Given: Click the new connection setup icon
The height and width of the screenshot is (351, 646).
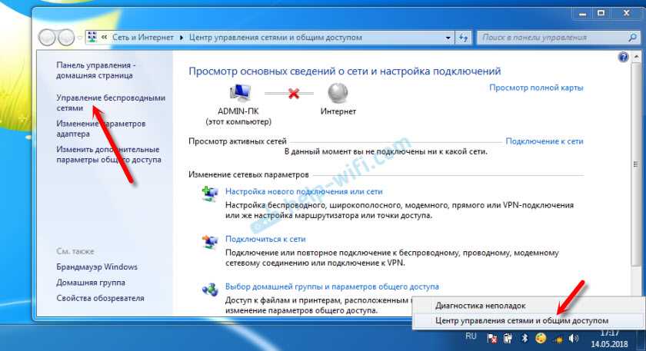Looking at the screenshot, I should pyautogui.click(x=210, y=194).
